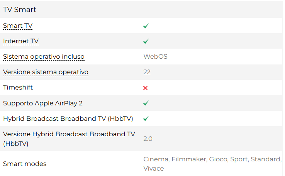Click the checkmark next to HbbTV row
285x176 pixels.
146,118
